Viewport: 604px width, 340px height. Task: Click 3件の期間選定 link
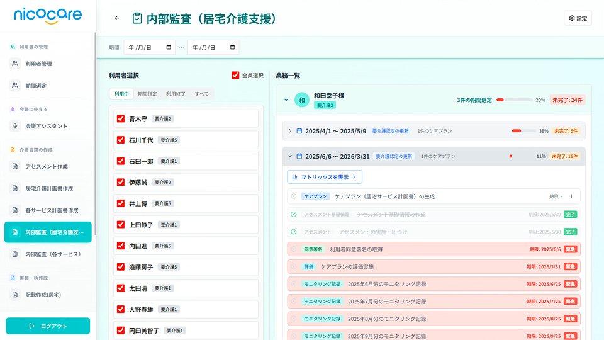(474, 100)
